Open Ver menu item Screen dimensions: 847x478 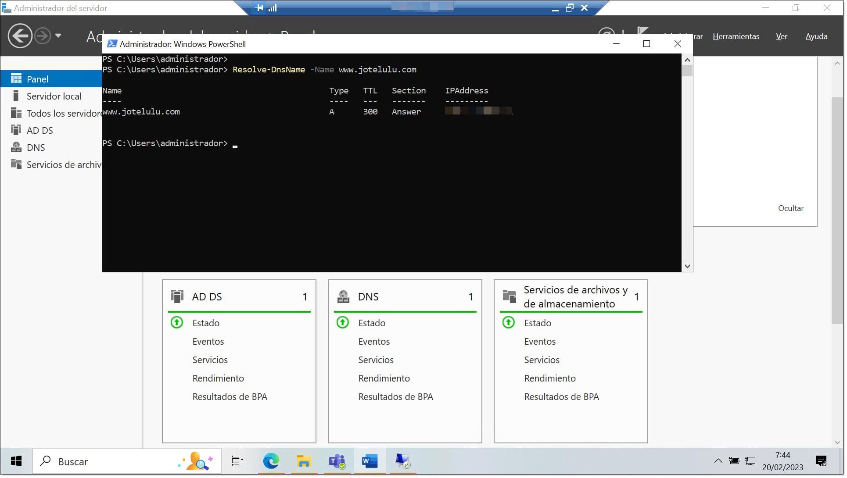[781, 36]
